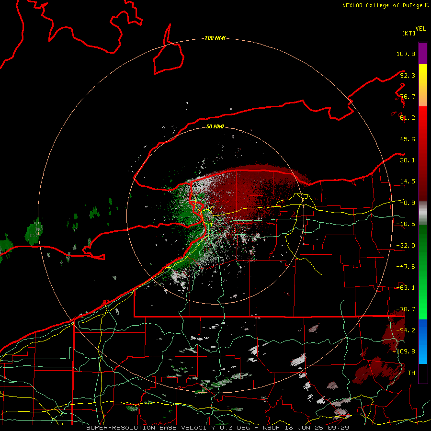Click the -47.6 velocity scale value

click(x=406, y=267)
